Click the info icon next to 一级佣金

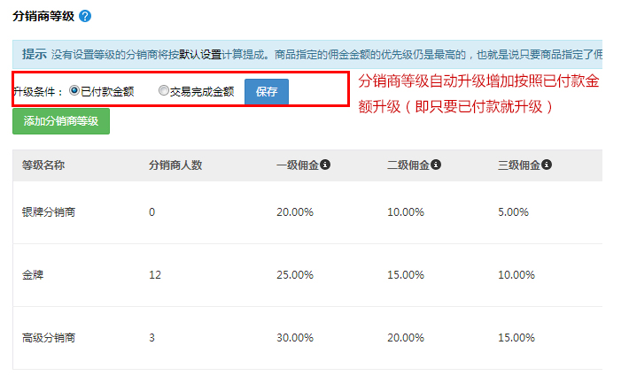click(325, 165)
